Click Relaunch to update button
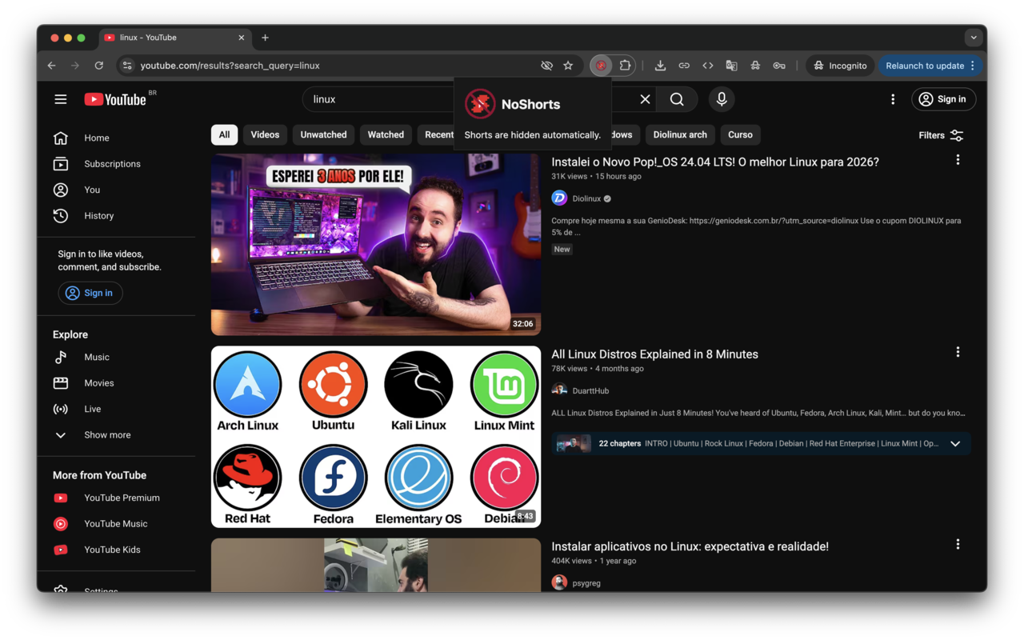Image resolution: width=1024 pixels, height=640 pixels. click(x=929, y=66)
